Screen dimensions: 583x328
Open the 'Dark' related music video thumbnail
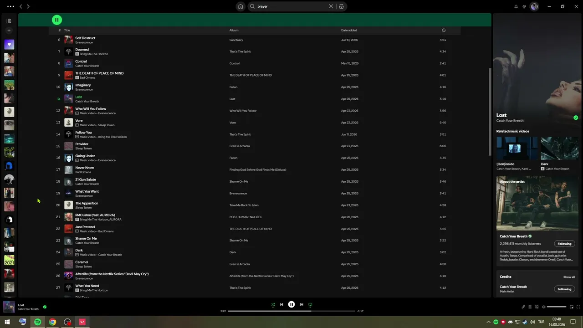[x=560, y=149]
